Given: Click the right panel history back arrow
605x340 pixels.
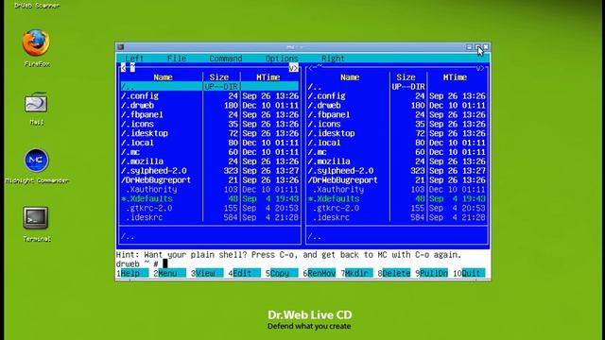Looking at the screenshot, I should pyautogui.click(x=311, y=68).
